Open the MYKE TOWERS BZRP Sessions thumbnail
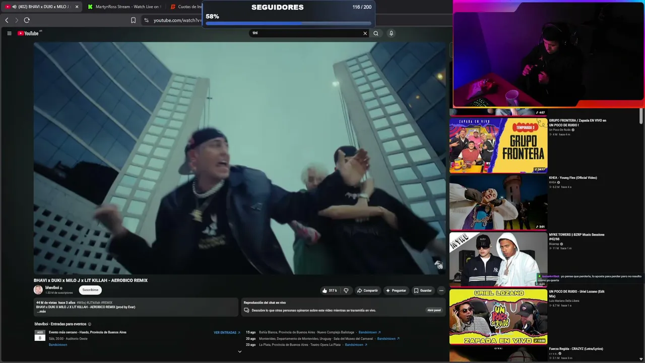This screenshot has width=645, height=363. pyautogui.click(x=498, y=259)
